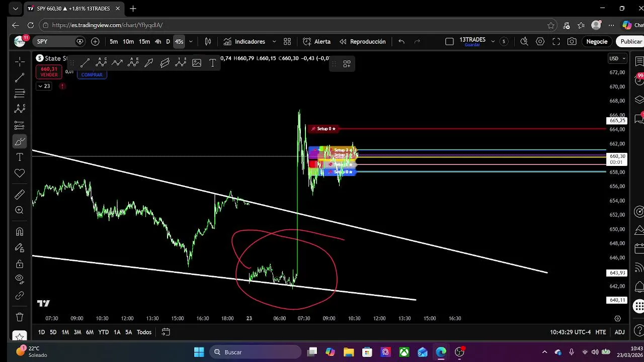Screen dimensions: 644x362
Task: Toggle the HTE extended hours session
Action: 601,332
